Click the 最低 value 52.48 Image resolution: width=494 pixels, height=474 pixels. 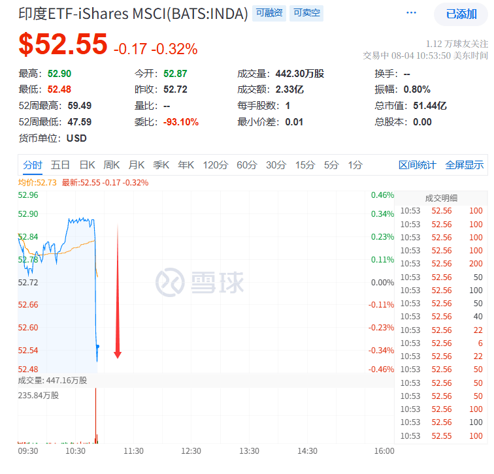(59, 89)
